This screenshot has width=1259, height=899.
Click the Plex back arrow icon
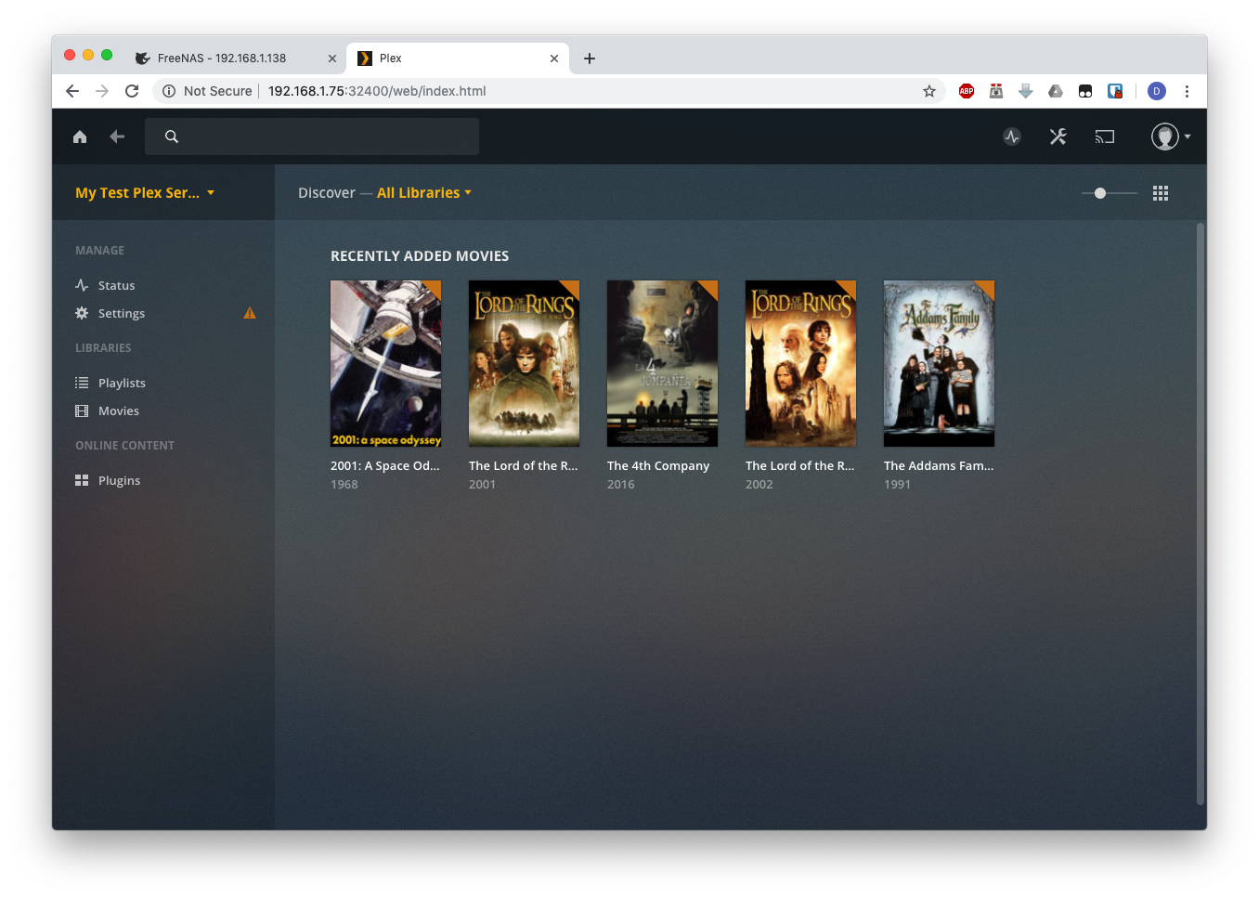[x=117, y=137]
